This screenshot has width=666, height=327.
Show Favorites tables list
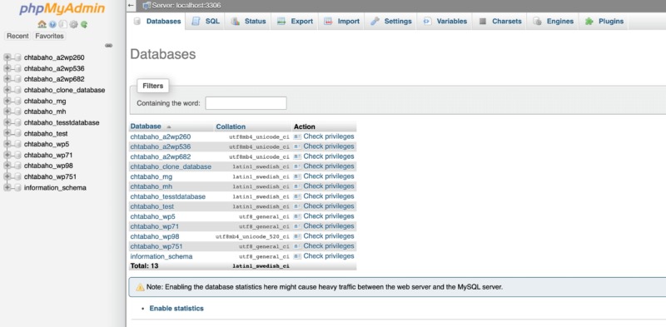pyautogui.click(x=49, y=36)
